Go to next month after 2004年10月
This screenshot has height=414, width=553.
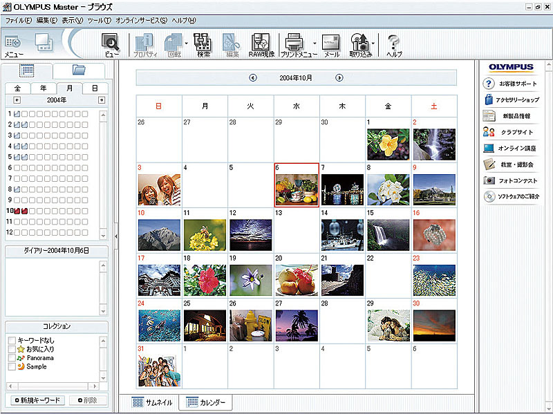tap(339, 77)
